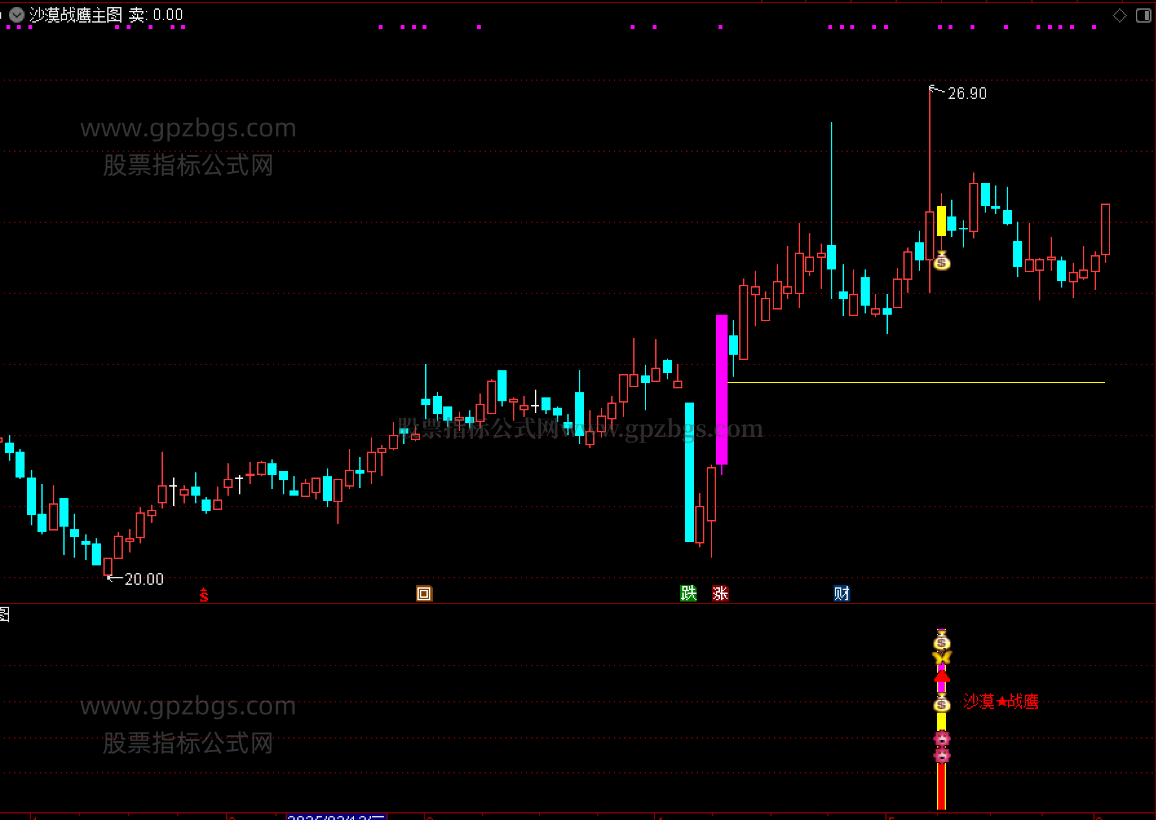Image resolution: width=1156 pixels, height=820 pixels.
Task: Click the yellow horizontal support line
Action: (x=916, y=383)
